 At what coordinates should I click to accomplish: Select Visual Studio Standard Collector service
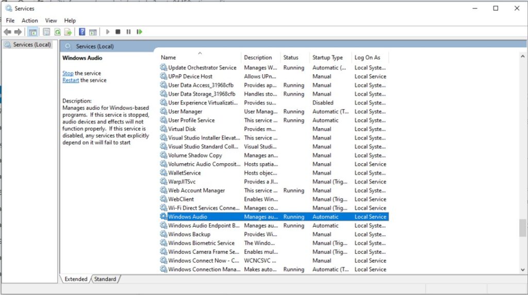274,146
